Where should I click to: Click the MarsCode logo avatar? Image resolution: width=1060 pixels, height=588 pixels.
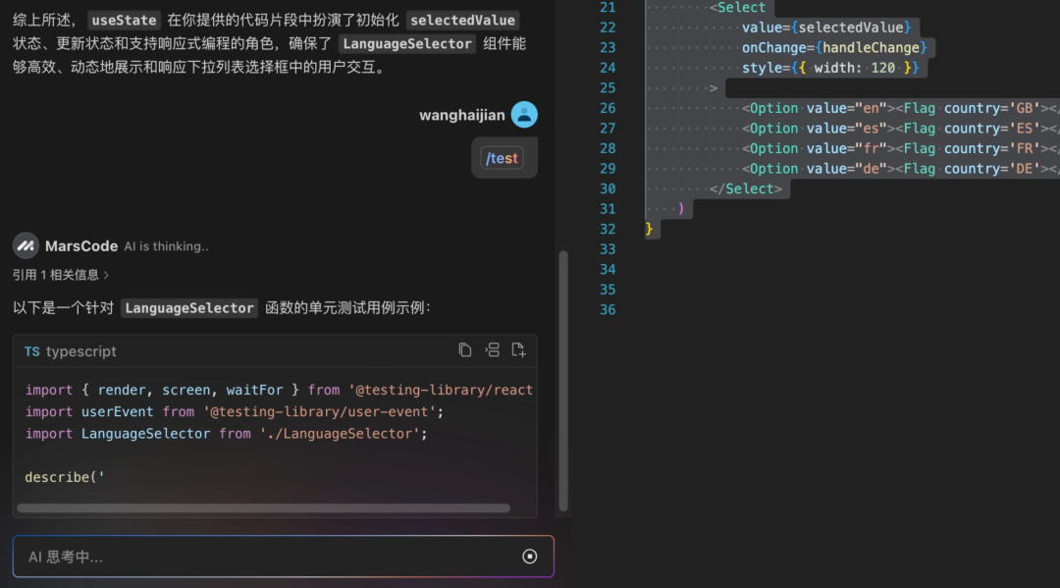tap(26, 245)
